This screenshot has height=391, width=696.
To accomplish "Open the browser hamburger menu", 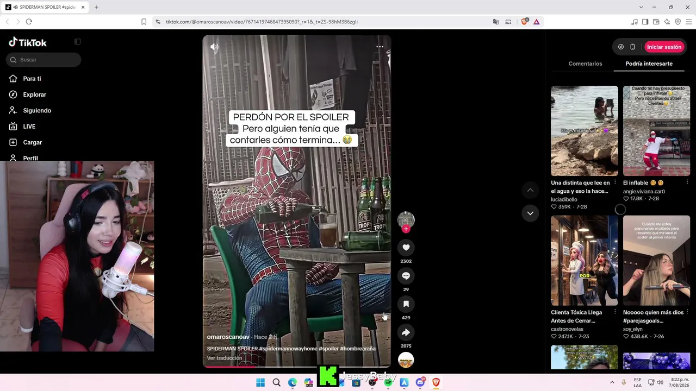I will click(x=688, y=22).
